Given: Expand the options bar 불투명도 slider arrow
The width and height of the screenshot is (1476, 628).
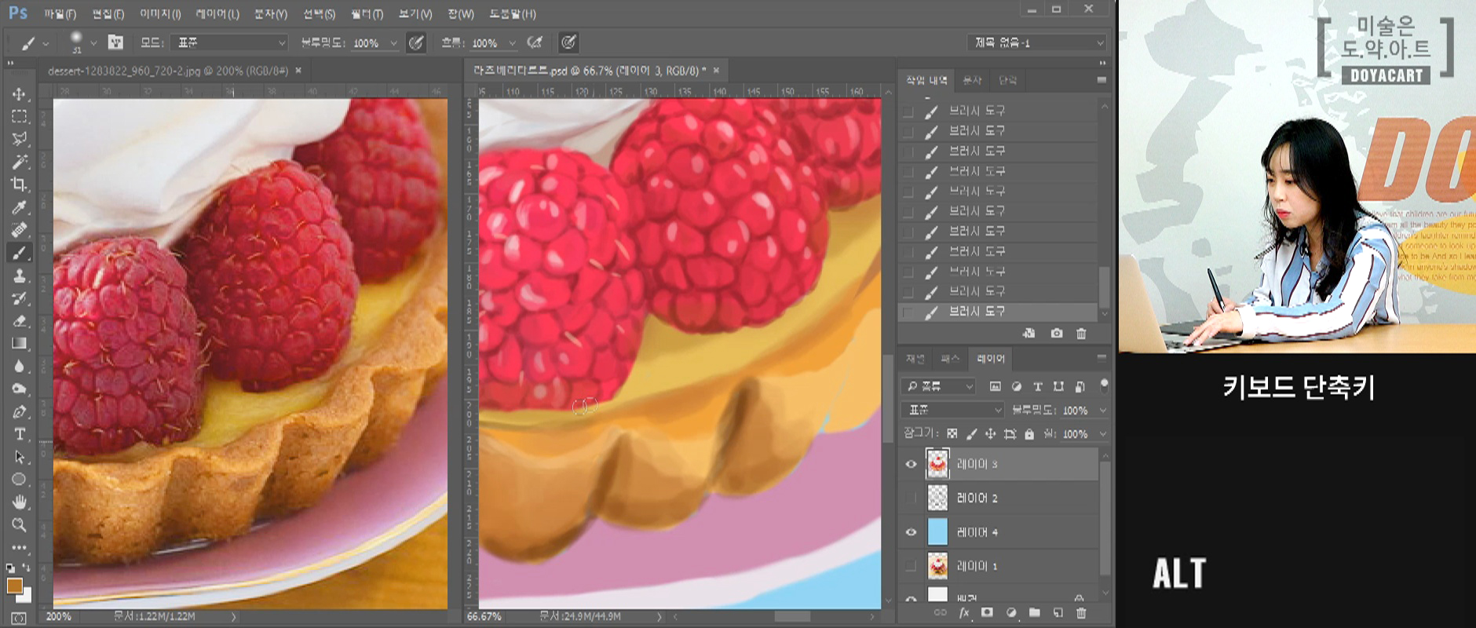Looking at the screenshot, I should [393, 43].
